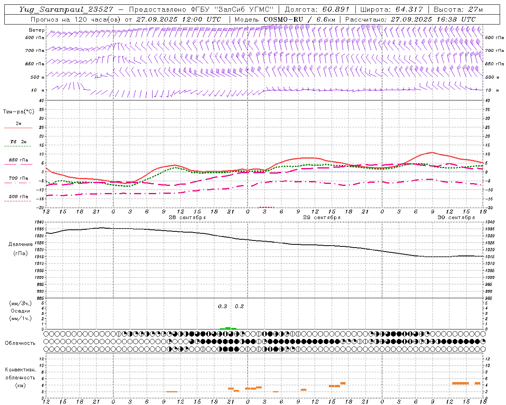Select the Ветер panel label

click(x=36, y=30)
